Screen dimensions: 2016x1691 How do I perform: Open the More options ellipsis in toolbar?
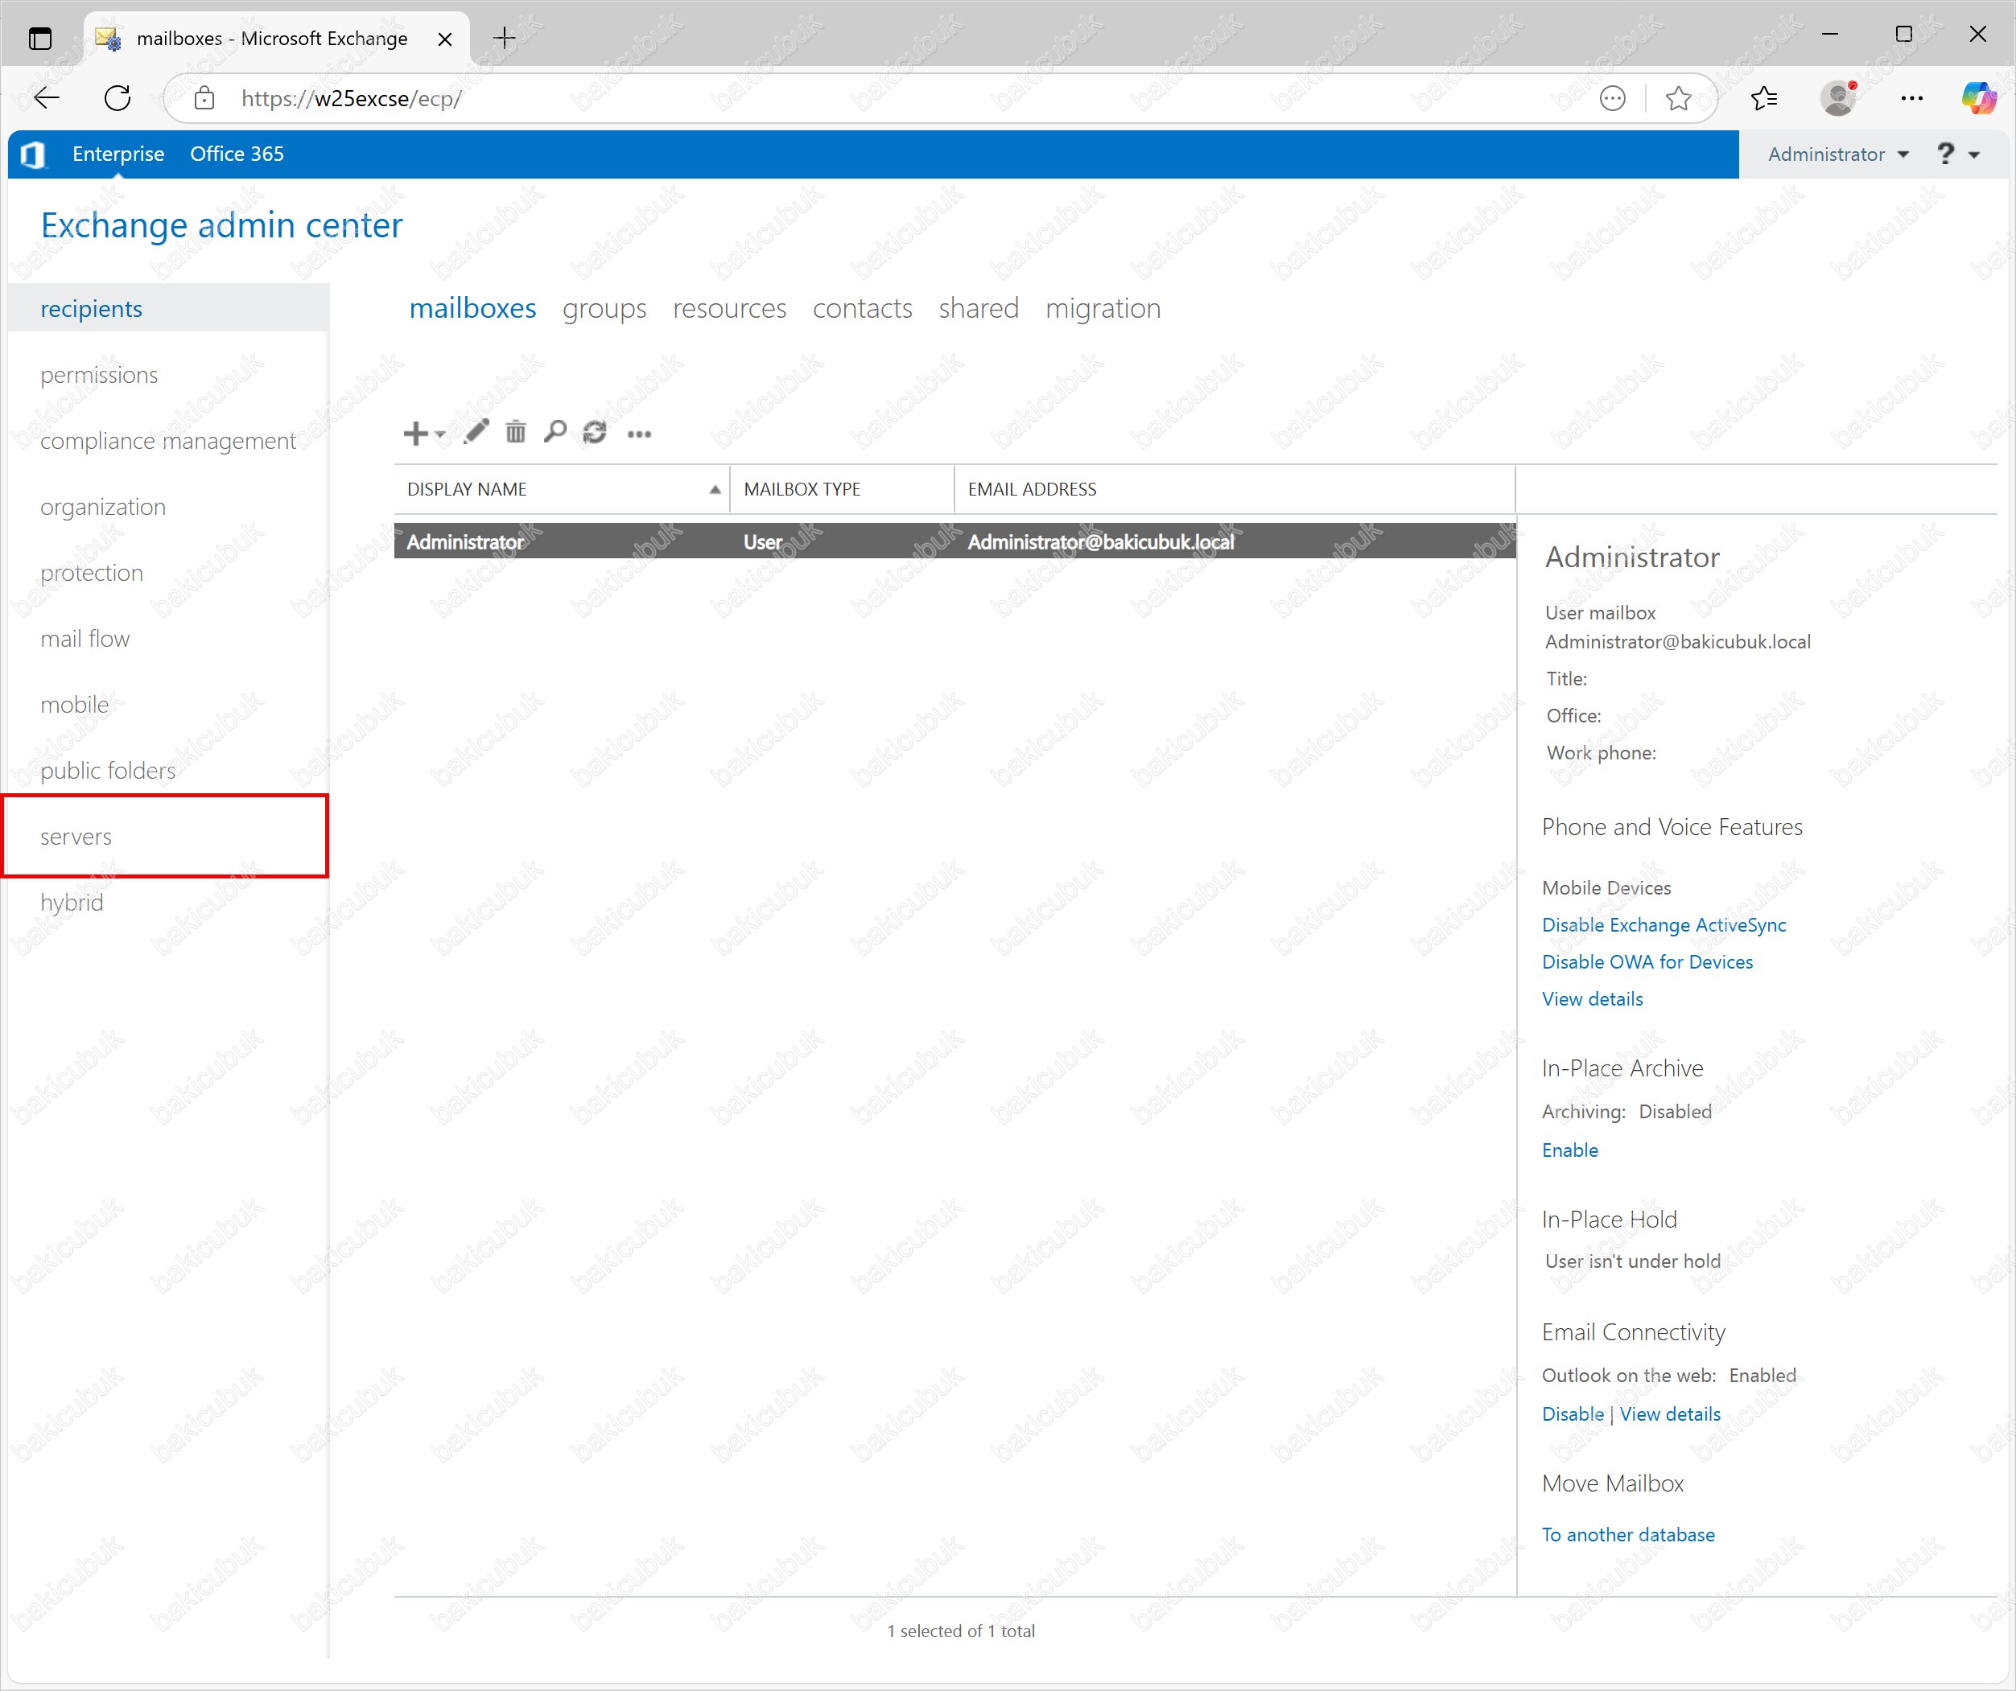pos(639,434)
